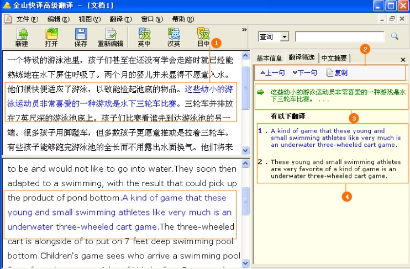This screenshot has width=410, height=269.
Task: Expand the toolbar overflow chevron
Action: coord(244,30)
